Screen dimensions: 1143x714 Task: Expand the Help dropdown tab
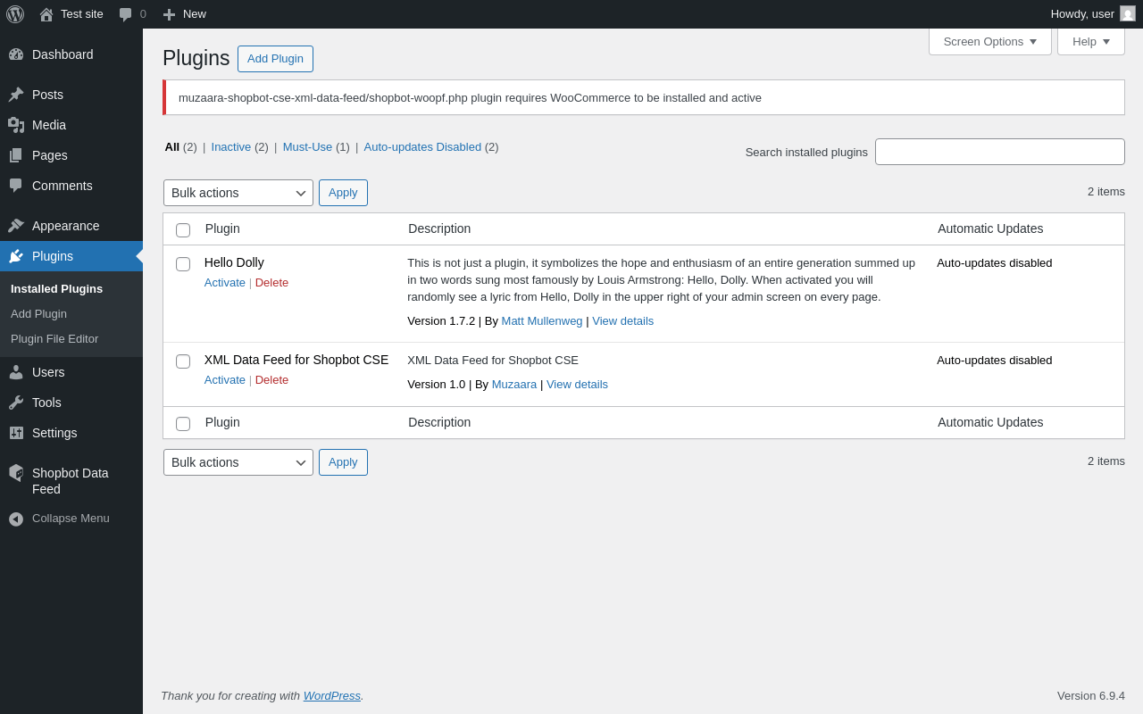click(x=1090, y=41)
